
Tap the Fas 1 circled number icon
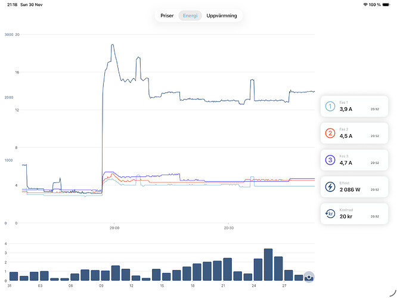(x=330, y=107)
